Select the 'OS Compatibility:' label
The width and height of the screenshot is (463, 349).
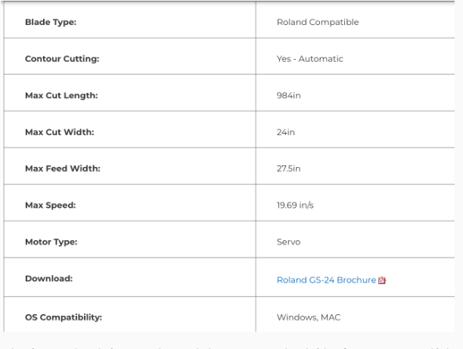coord(64,317)
